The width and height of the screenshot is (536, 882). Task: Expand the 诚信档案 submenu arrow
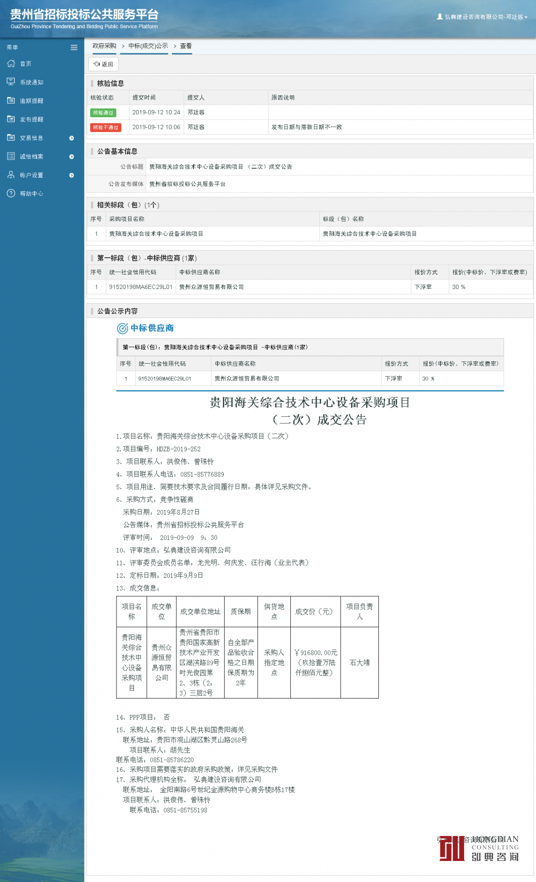tap(71, 157)
